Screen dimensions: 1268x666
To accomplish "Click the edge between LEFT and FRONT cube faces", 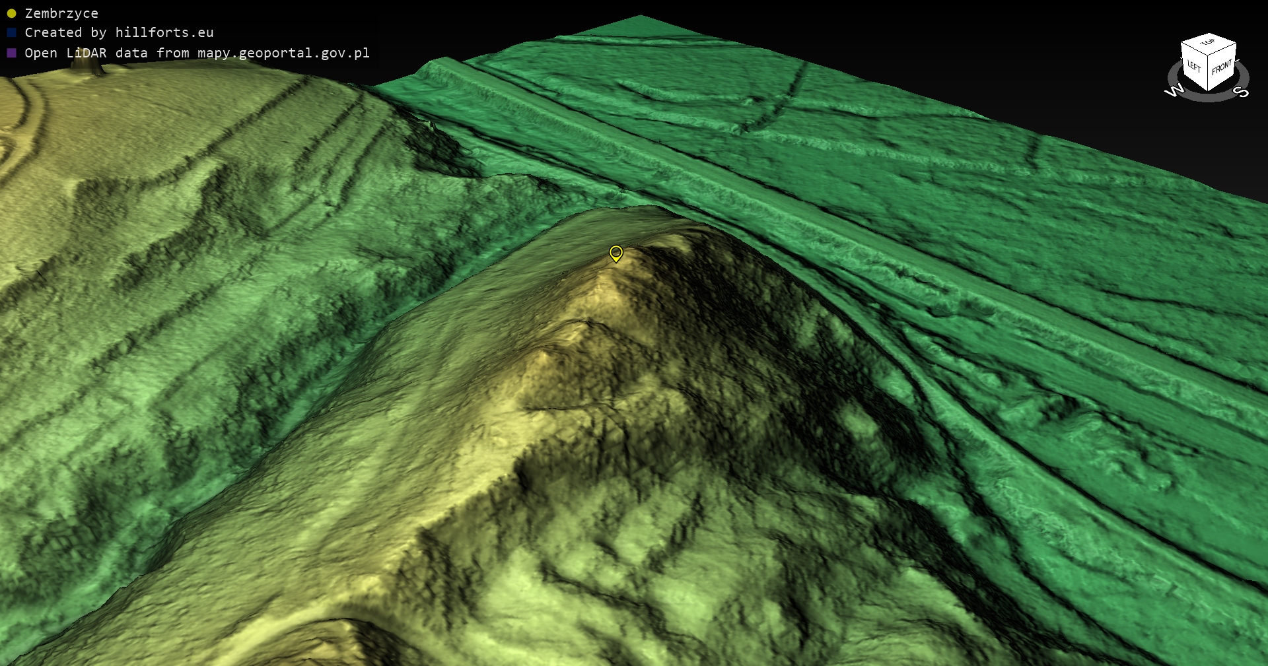I will click(1208, 71).
